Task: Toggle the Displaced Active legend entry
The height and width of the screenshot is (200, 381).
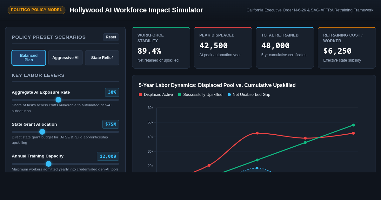Action: [x=156, y=95]
